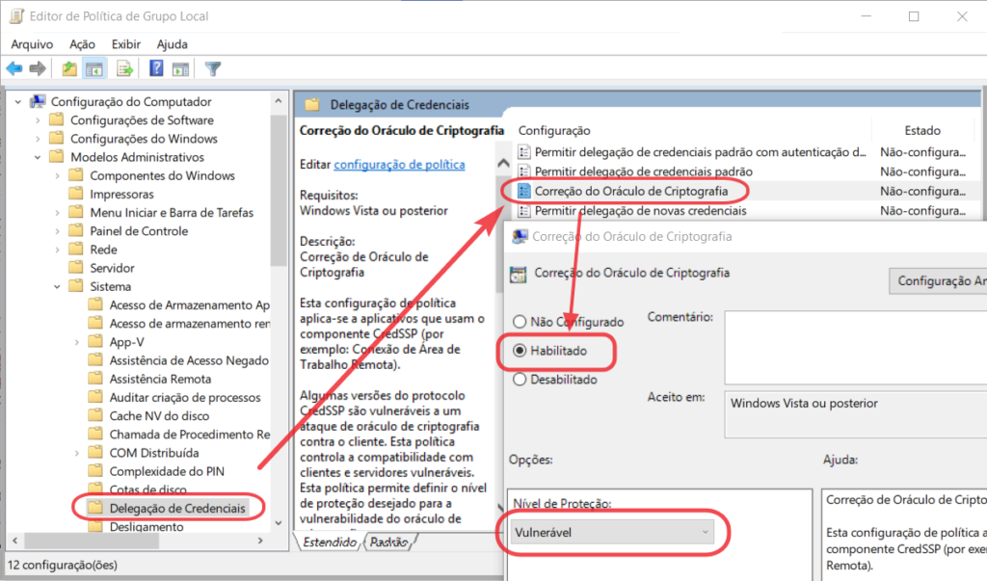This screenshot has height=581, width=987.
Task: Expand the Configurações de Software node
Action: 38,120
